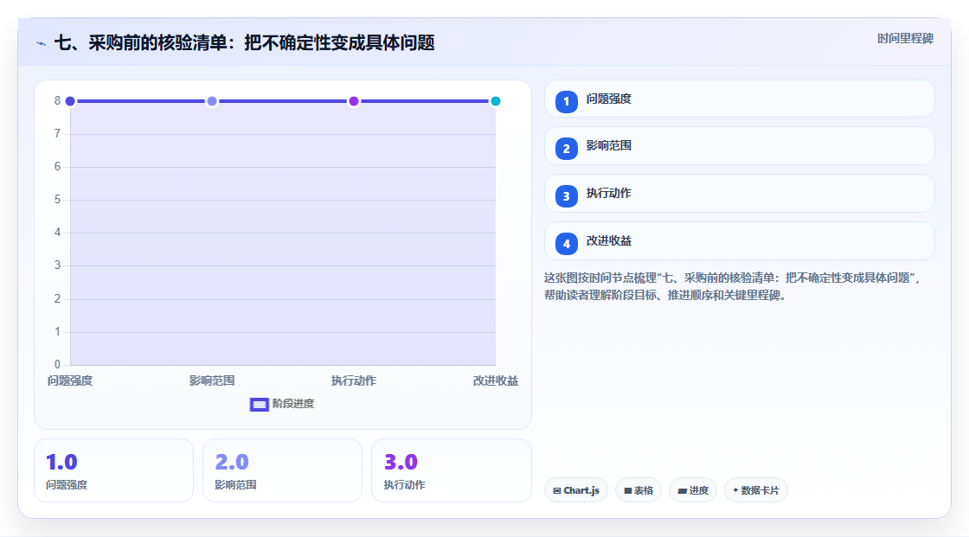Image resolution: width=969 pixels, height=537 pixels.
Task: Click the 数据卡片 tag
Action: pyautogui.click(x=756, y=490)
